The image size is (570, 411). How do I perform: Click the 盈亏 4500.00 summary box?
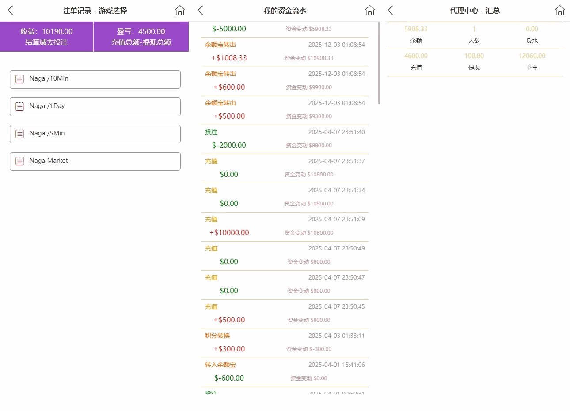coord(141,37)
